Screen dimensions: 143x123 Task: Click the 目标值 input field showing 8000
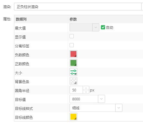point(84,99)
